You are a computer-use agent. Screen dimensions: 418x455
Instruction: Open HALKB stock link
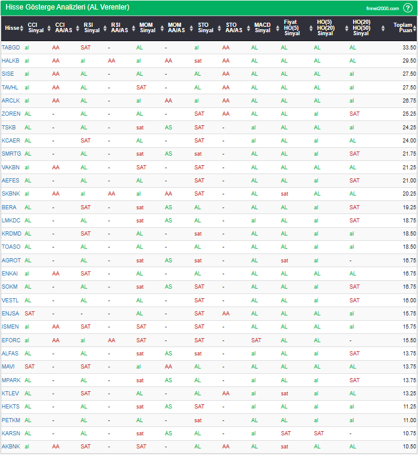point(11,61)
